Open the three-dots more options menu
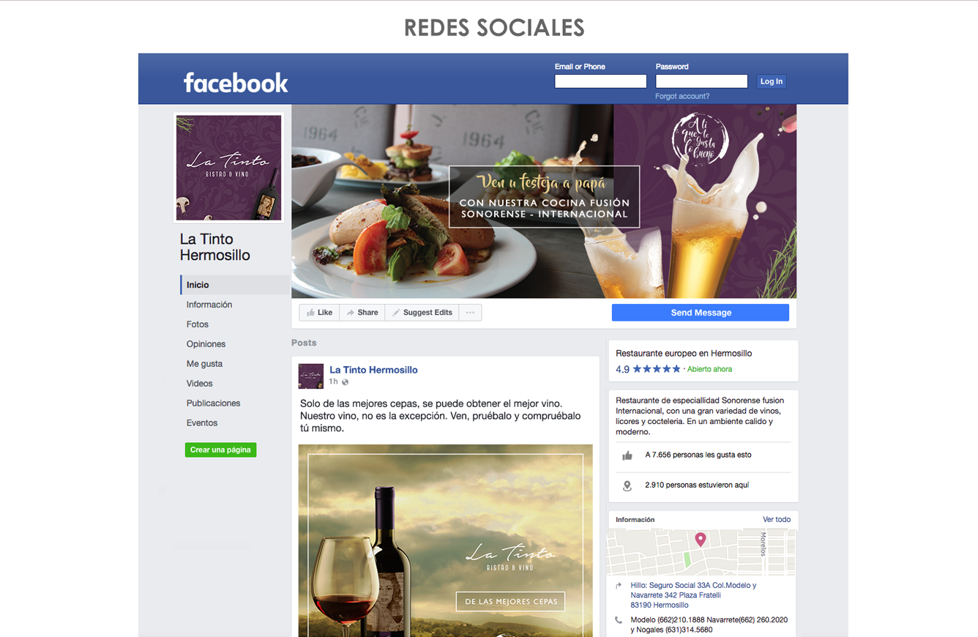This screenshot has width=978, height=637. pos(470,313)
